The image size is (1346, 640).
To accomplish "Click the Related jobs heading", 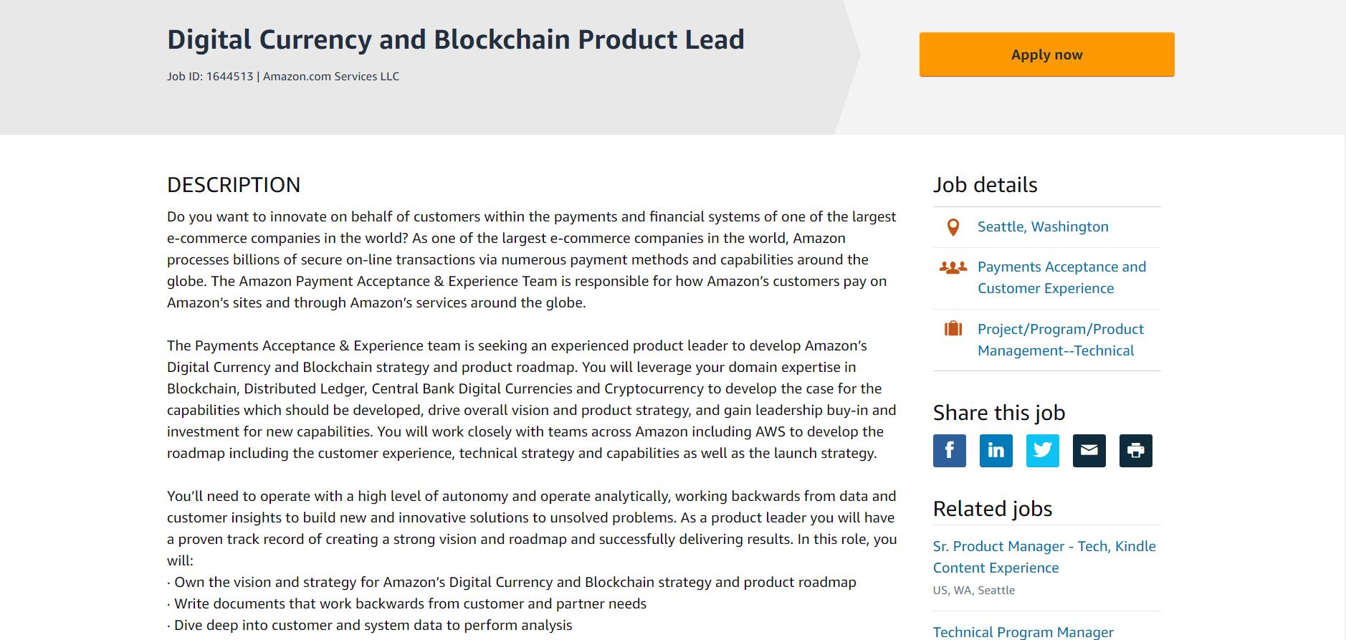I will (993, 509).
